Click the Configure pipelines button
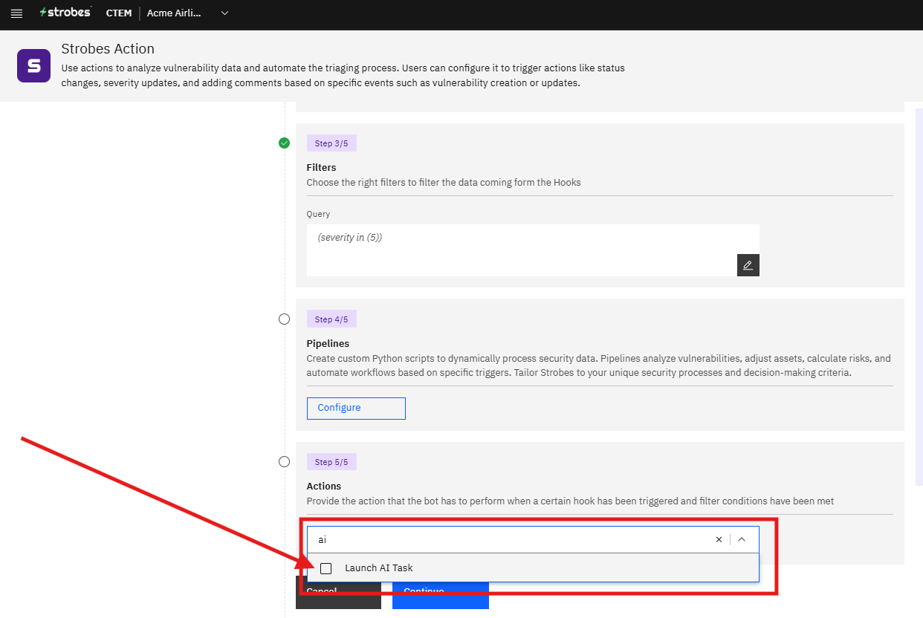 point(356,408)
